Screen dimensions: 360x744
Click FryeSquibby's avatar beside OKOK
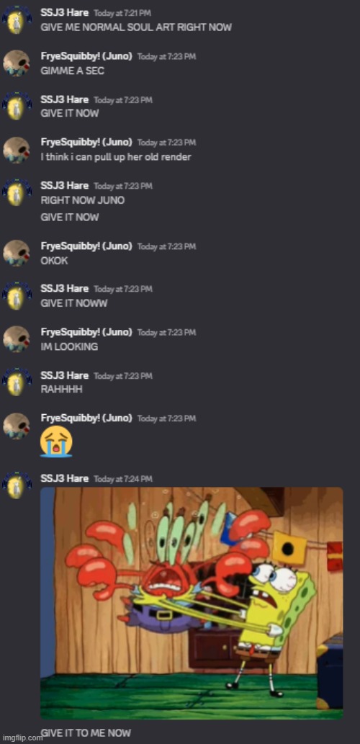pos(17,253)
